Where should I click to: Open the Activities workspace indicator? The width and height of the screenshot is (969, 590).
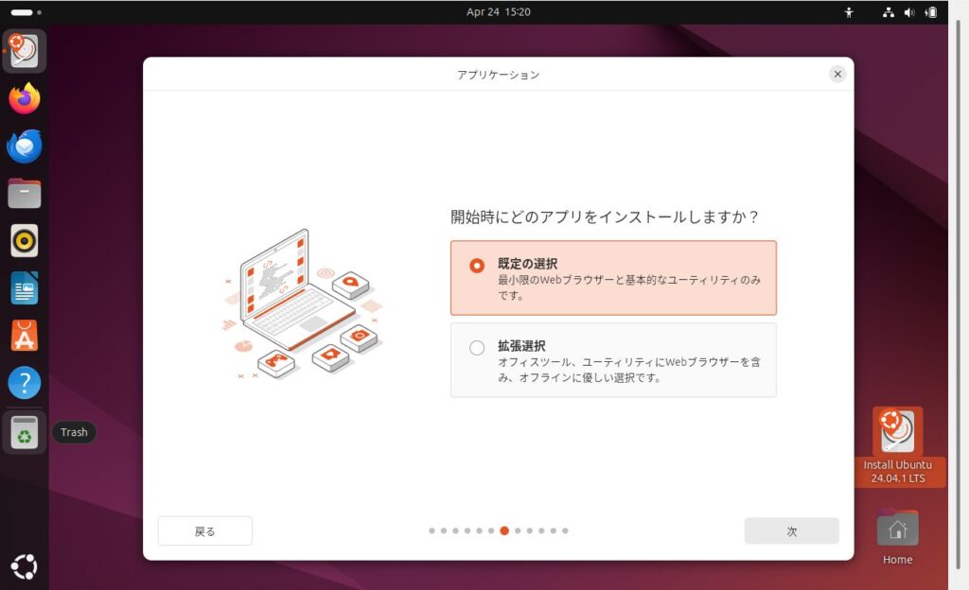(x=26, y=11)
